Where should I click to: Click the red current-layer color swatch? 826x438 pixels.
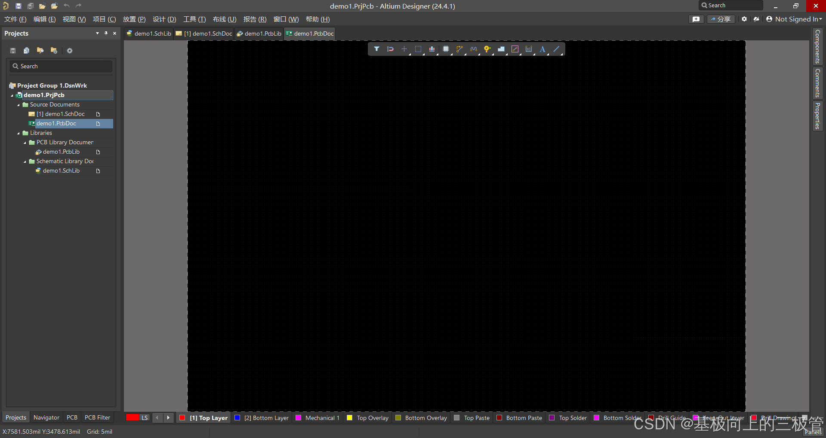pos(133,417)
